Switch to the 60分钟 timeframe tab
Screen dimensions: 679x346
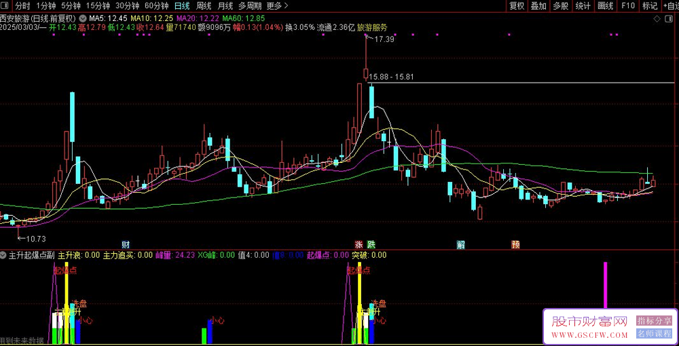156,6
